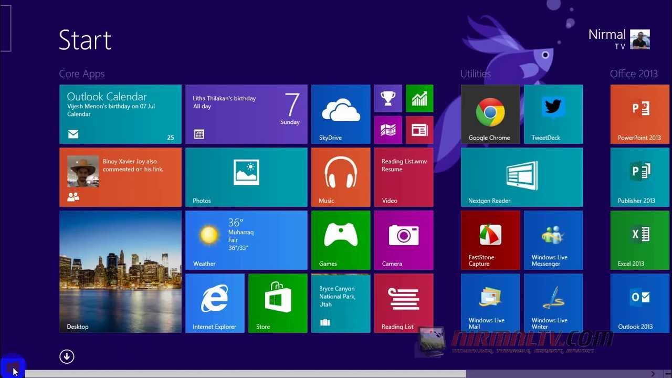Image resolution: width=672 pixels, height=378 pixels.
Task: Click the Core Apps group heading
Action: [82, 74]
